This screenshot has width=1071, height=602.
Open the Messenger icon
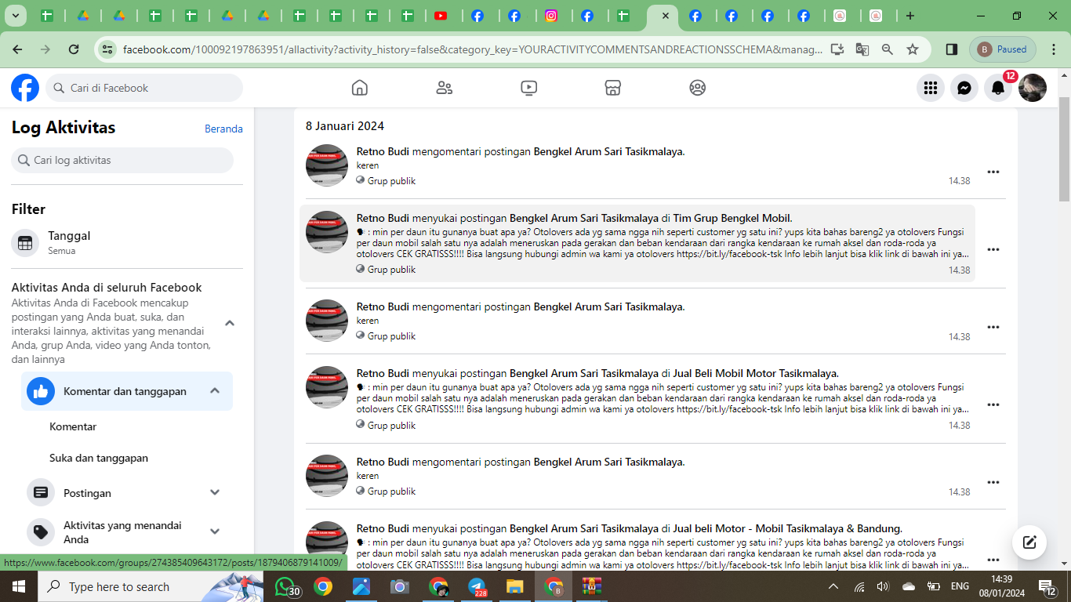pos(964,88)
